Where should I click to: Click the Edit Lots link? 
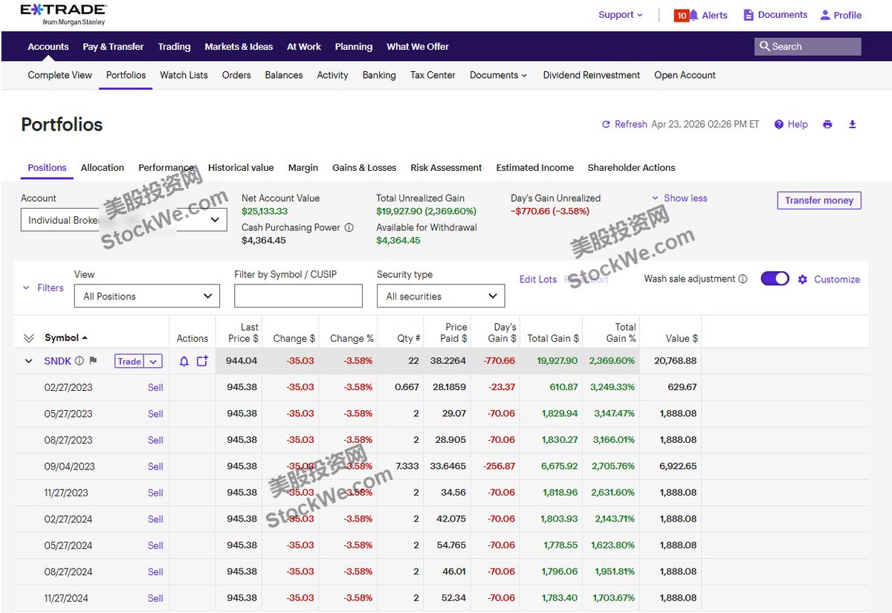pos(538,279)
